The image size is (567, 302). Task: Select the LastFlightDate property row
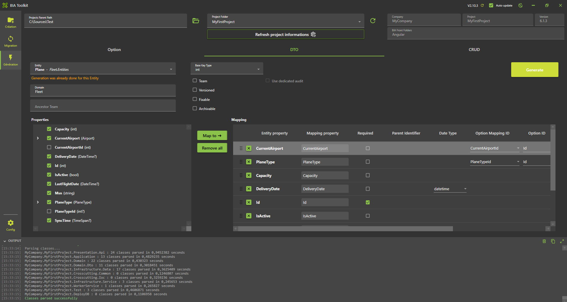(77, 184)
